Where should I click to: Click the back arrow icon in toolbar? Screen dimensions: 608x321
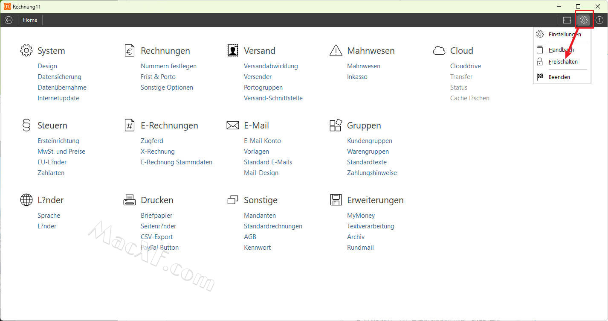(x=9, y=20)
